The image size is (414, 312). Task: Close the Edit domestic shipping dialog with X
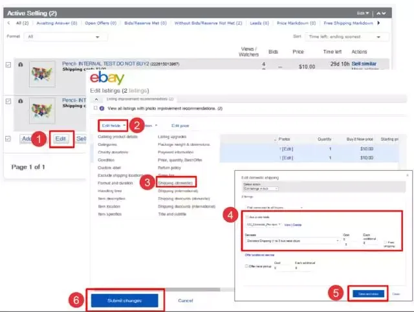point(408,175)
